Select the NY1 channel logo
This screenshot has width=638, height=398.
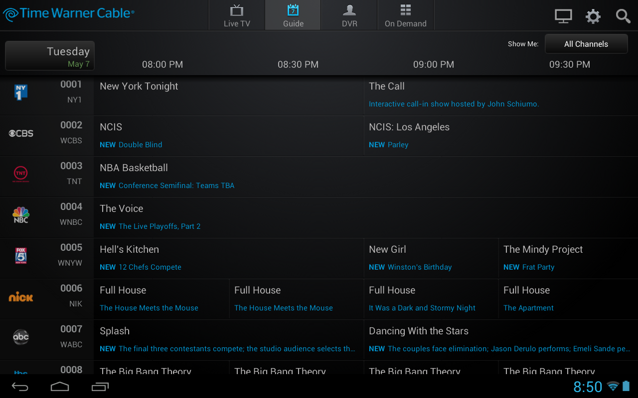(x=20, y=92)
